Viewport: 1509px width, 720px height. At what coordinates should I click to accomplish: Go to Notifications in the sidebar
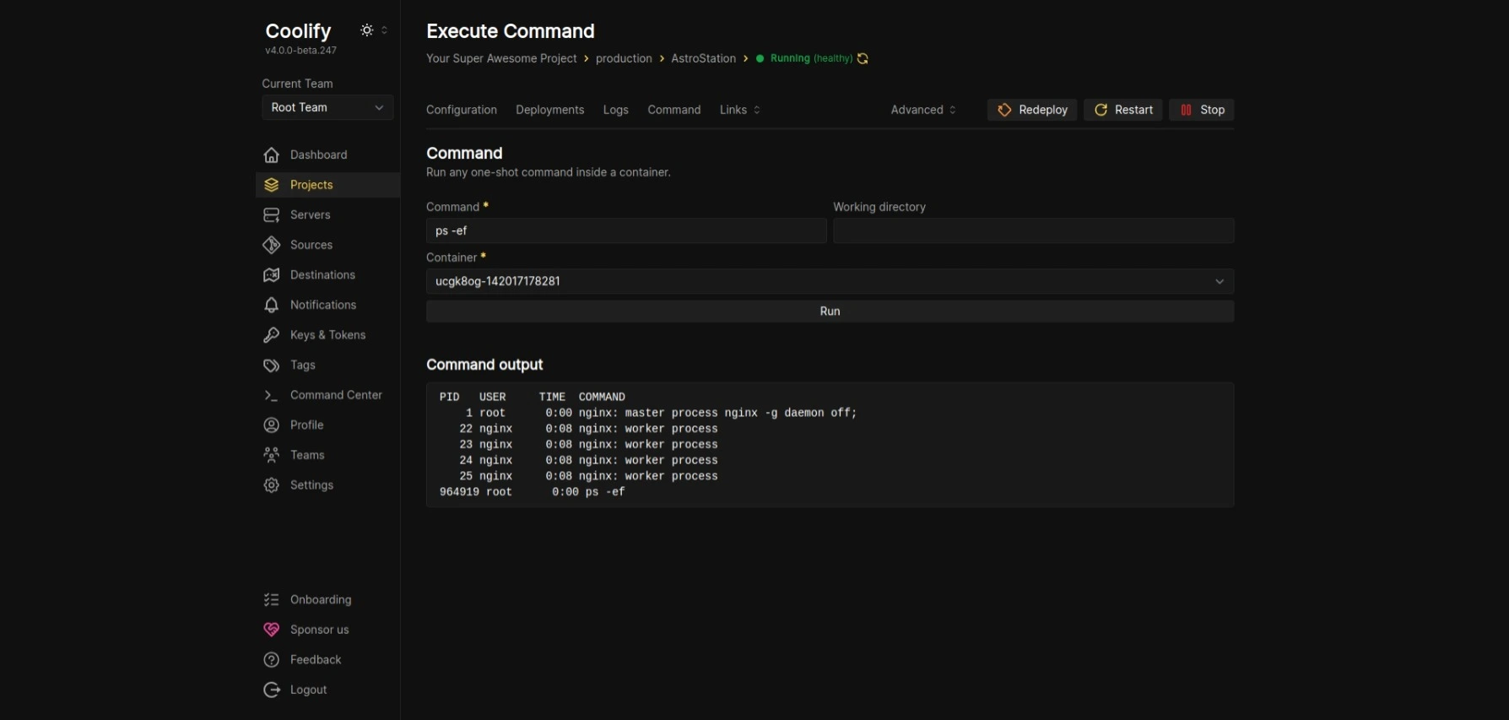[x=327, y=305]
